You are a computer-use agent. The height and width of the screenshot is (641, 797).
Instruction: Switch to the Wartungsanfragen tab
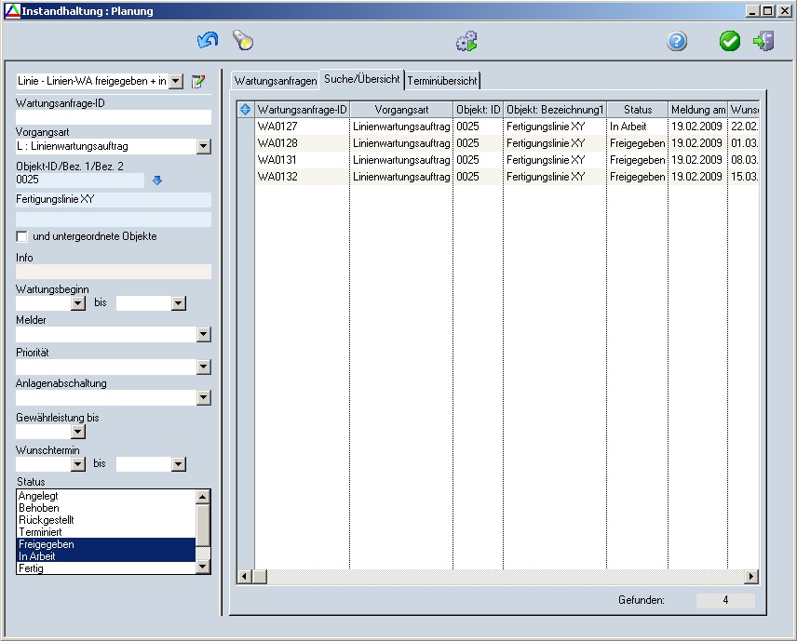[276, 81]
